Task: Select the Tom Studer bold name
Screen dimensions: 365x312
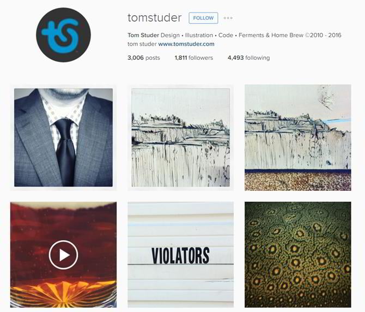Action: point(143,35)
